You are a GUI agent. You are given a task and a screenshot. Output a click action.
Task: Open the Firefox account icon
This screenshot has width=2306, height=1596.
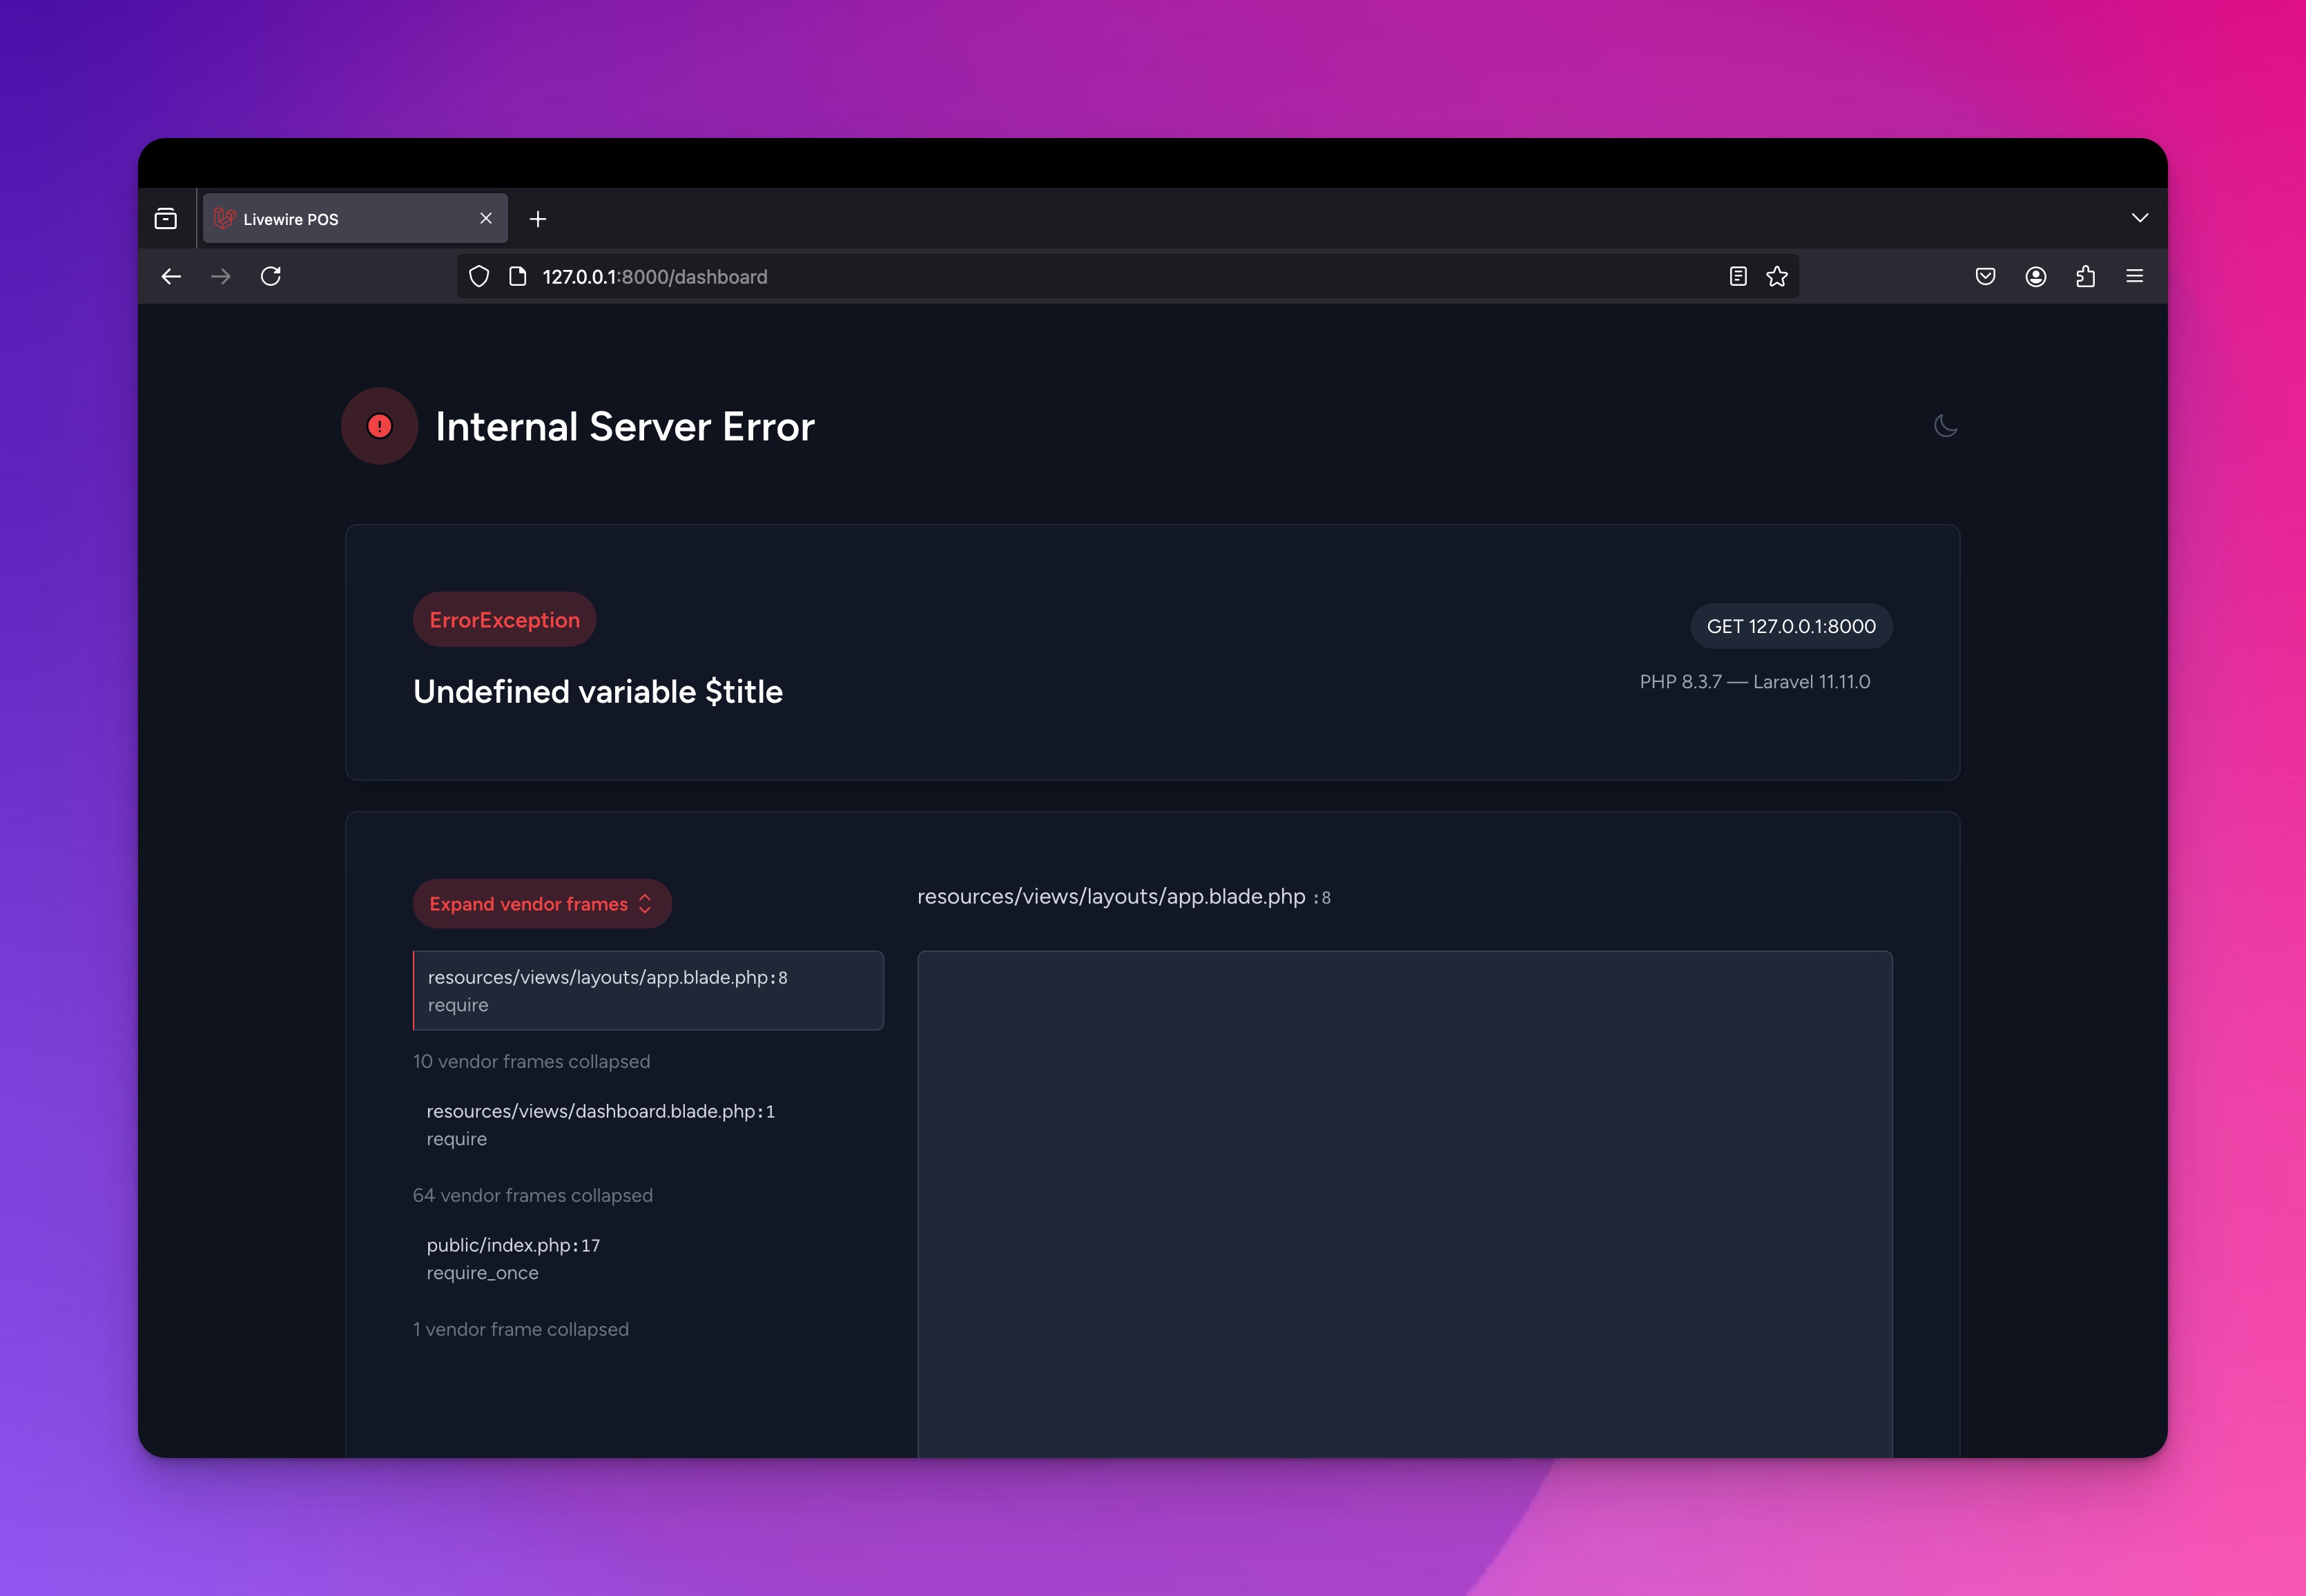[x=2035, y=277]
